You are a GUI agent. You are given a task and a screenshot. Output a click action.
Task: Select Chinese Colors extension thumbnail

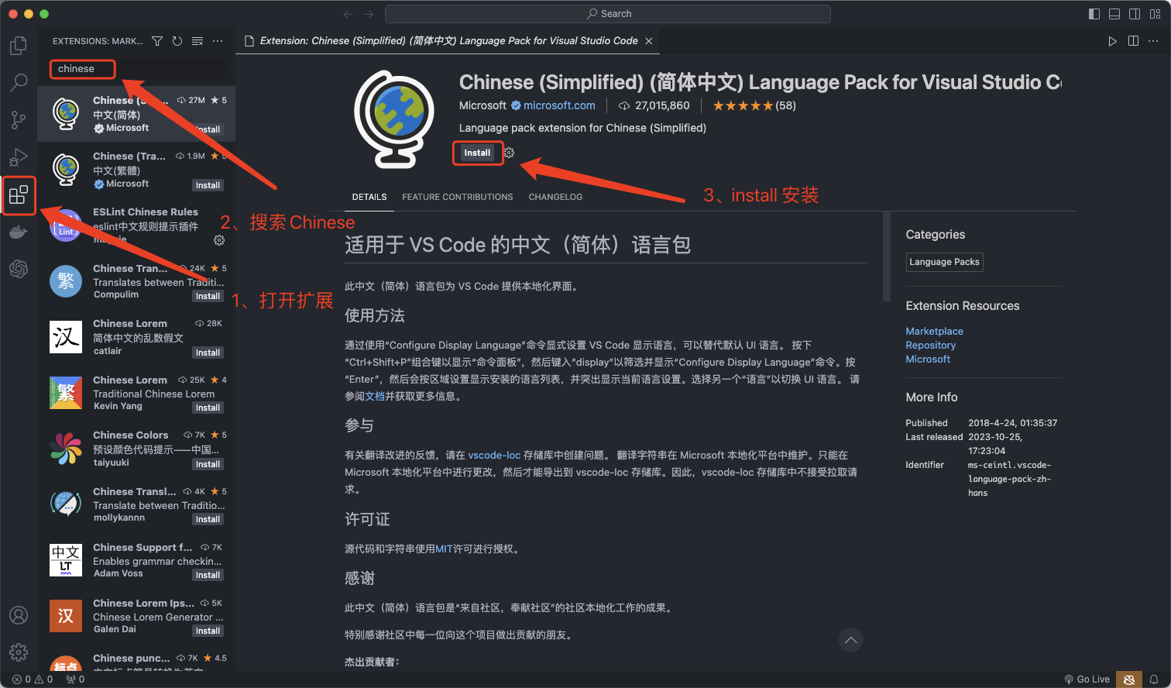(66, 449)
